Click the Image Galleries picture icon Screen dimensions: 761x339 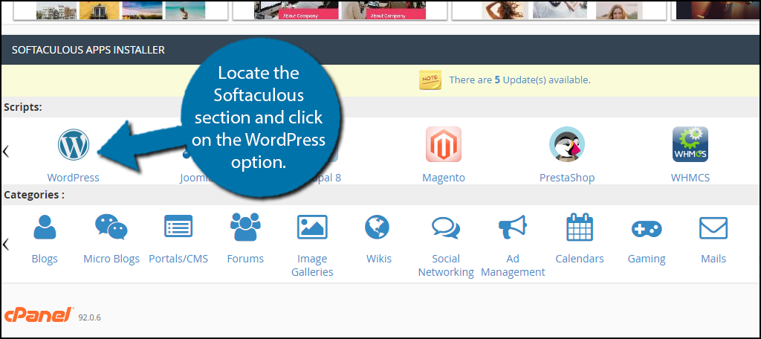(x=312, y=227)
